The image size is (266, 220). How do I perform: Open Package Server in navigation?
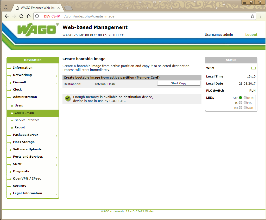click(26, 135)
